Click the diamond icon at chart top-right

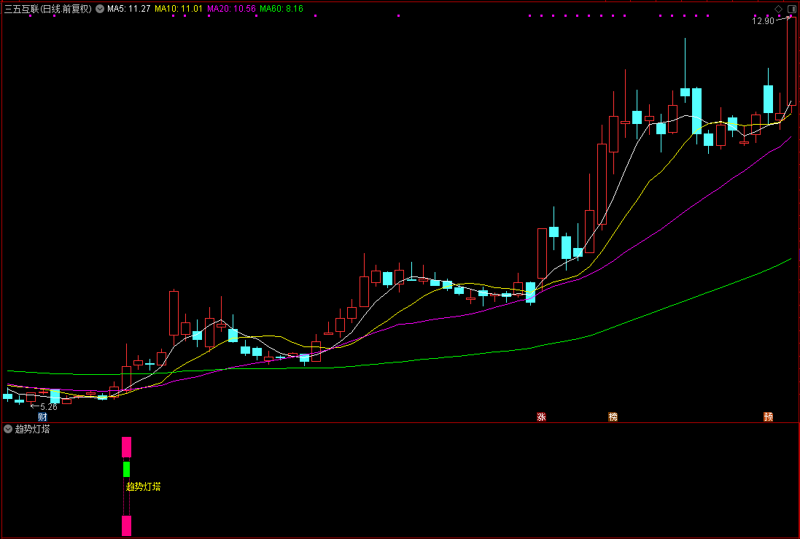tap(779, 9)
